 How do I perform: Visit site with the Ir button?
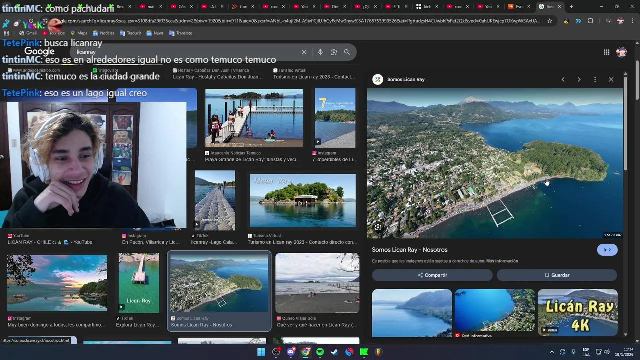(607, 250)
